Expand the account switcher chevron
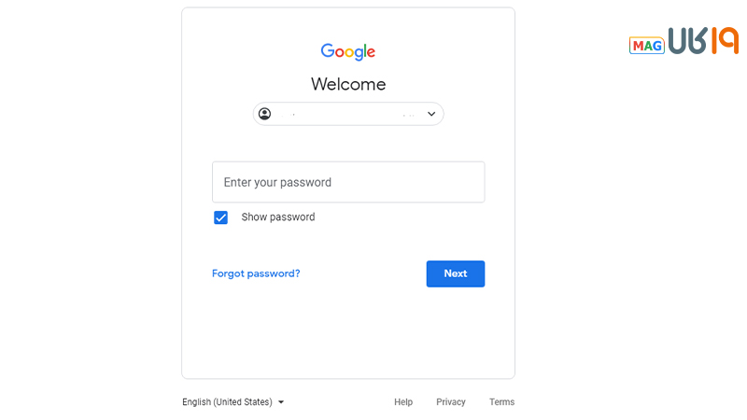The height and width of the screenshot is (420, 747). [x=431, y=114]
